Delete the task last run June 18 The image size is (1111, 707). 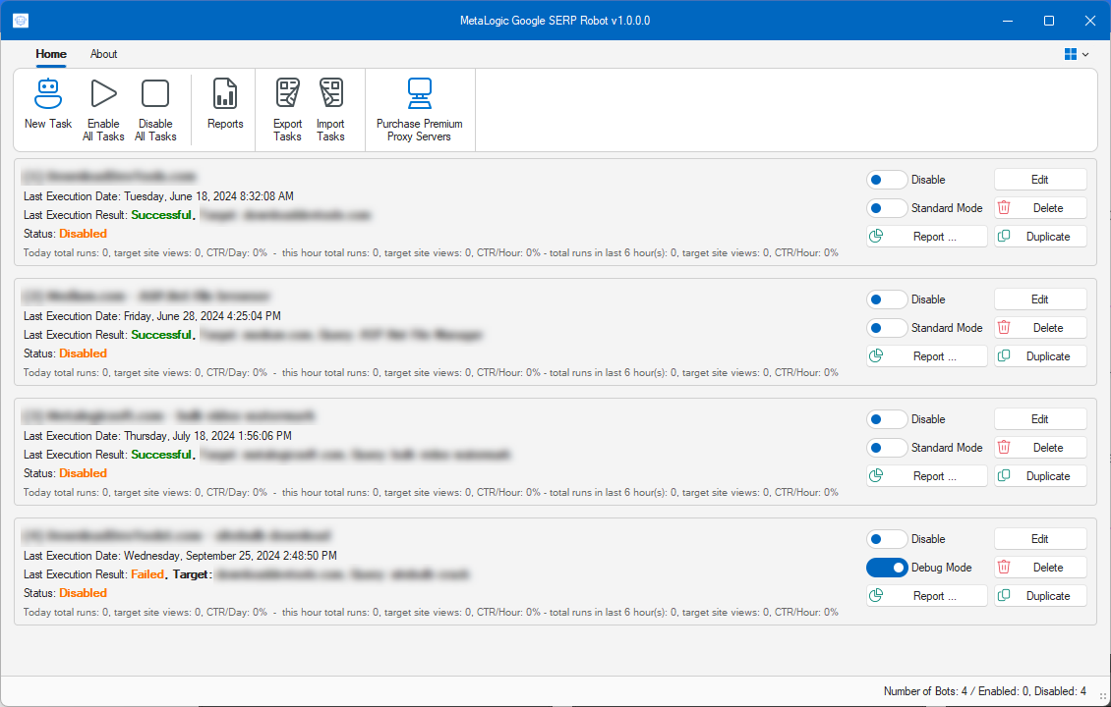[1040, 208]
